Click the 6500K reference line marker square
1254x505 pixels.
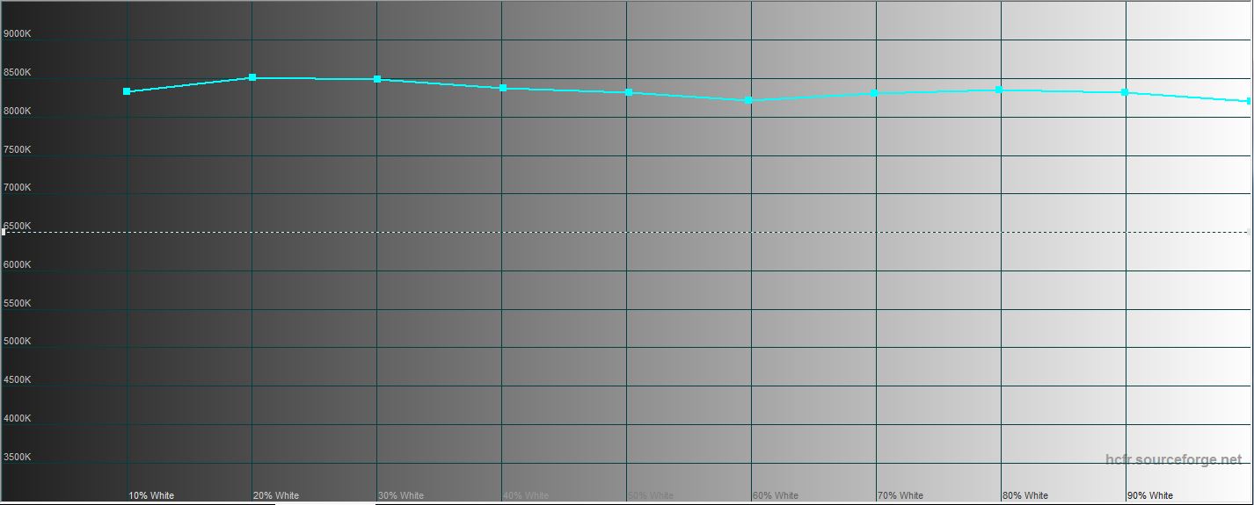coord(4,232)
